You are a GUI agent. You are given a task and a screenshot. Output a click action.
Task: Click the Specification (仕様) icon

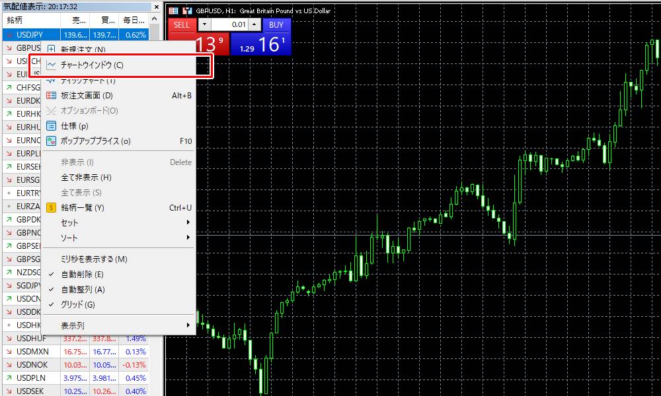52,126
